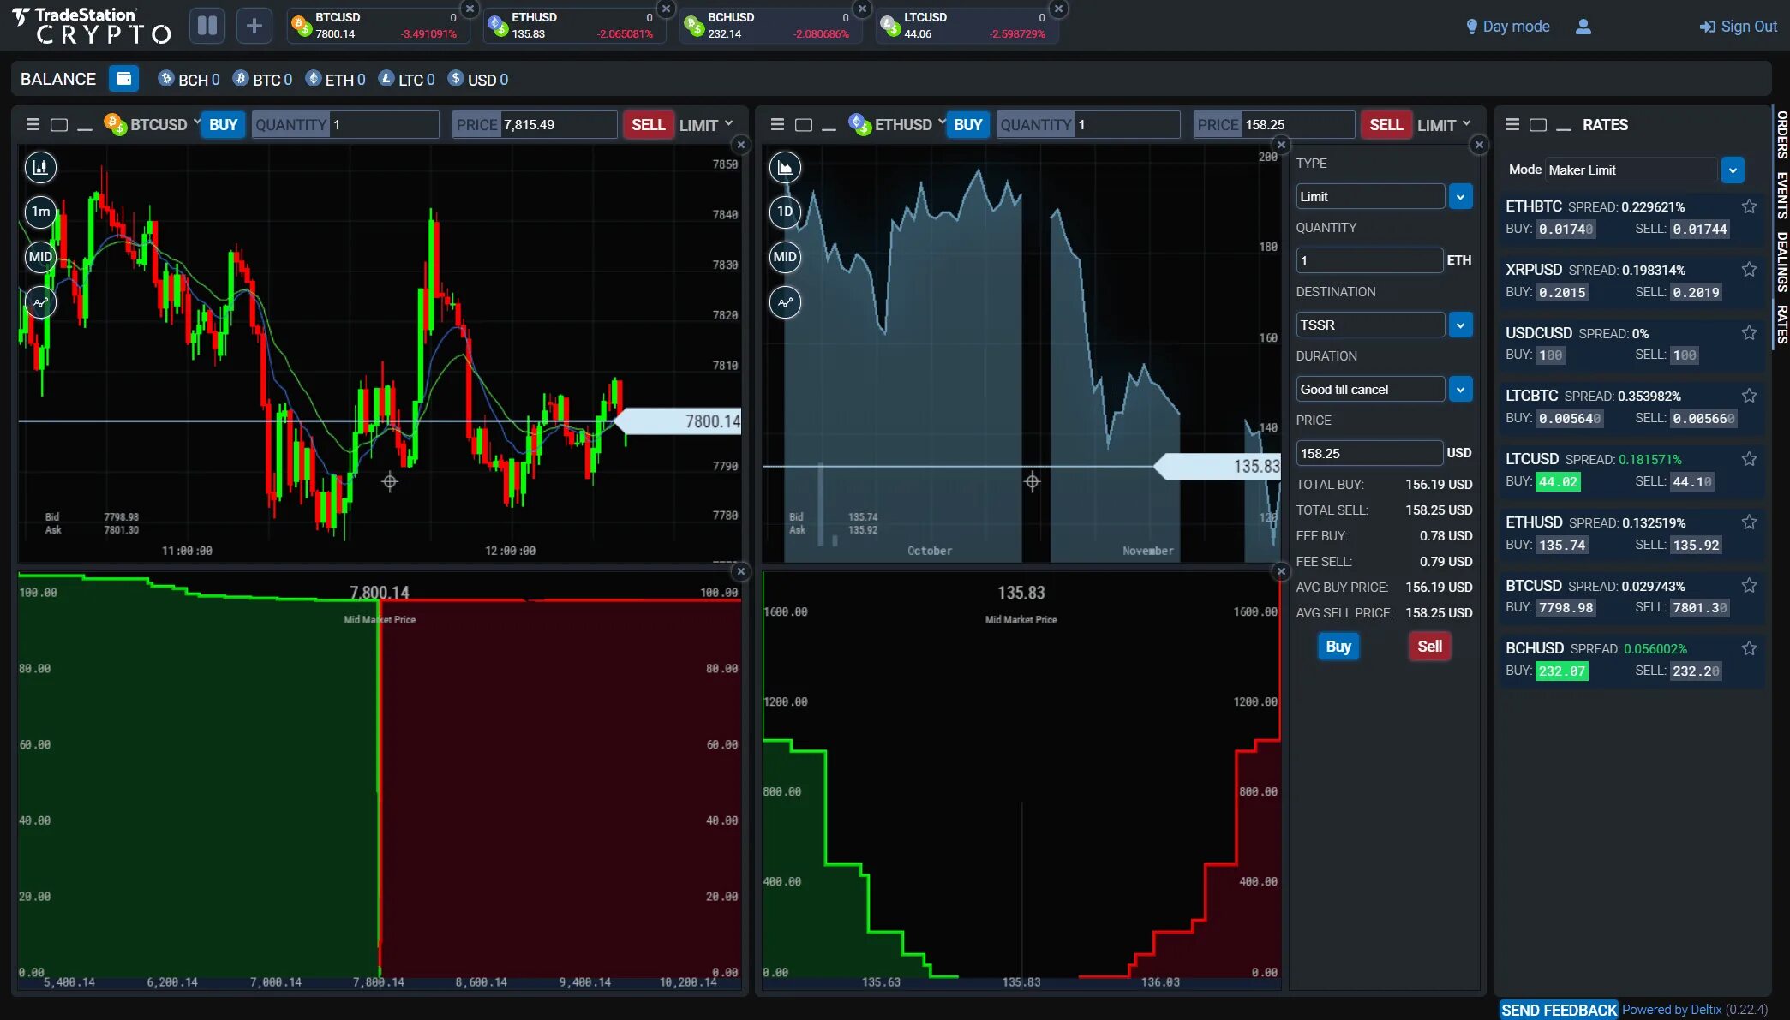Close the BCHUSD ticker tile
The width and height of the screenshot is (1790, 1020).
pos(862,9)
